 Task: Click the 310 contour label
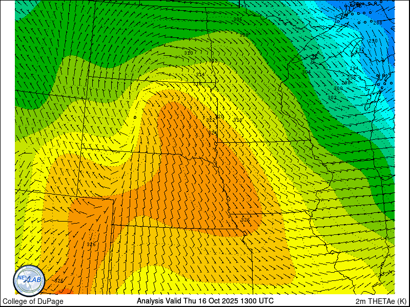click(189, 53)
